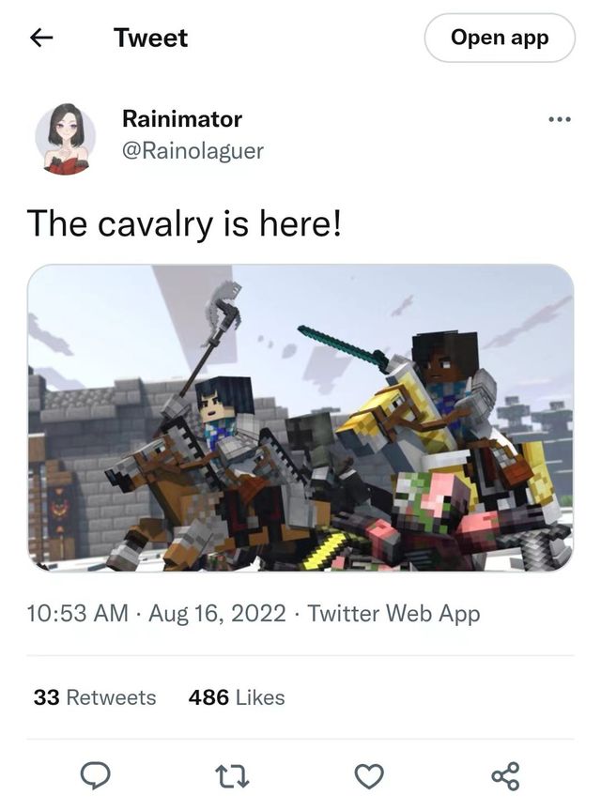601x810 pixels.
Task: Retweet using the arrows loop icon
Action: pyautogui.click(x=232, y=776)
